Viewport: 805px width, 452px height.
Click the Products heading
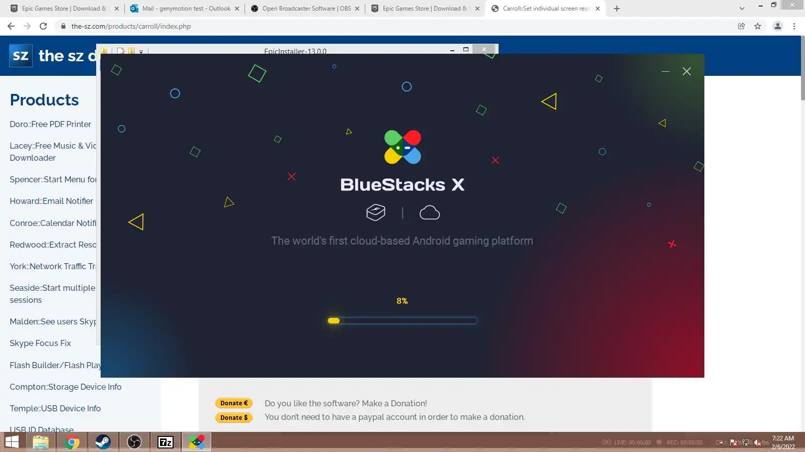pos(44,100)
